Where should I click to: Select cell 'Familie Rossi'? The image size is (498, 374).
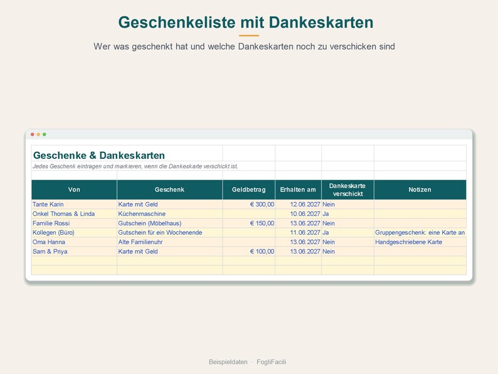click(x=74, y=223)
